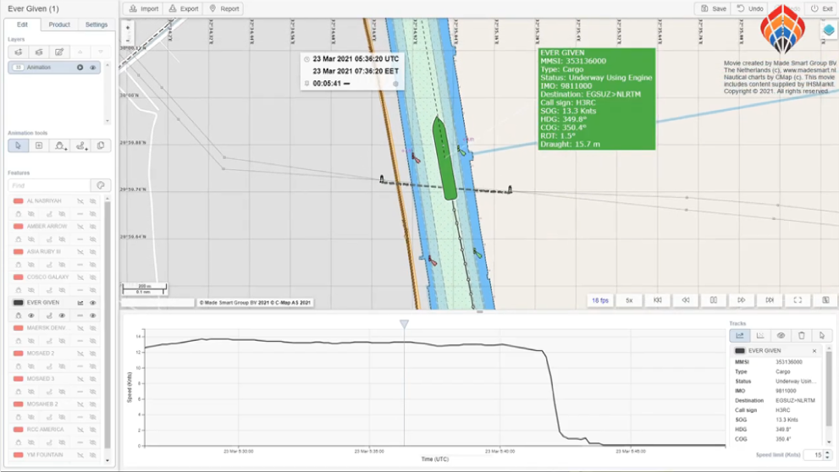
Task: Click the remove layer icon
Action: [x=39, y=52]
